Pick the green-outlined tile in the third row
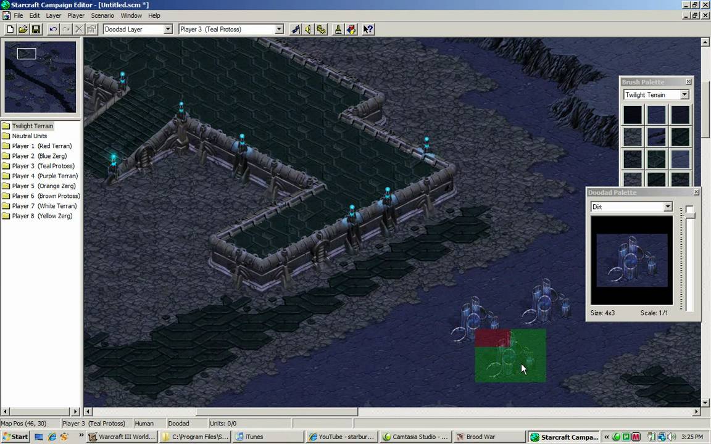Image resolution: width=711 pixels, height=444 pixels. point(656,159)
